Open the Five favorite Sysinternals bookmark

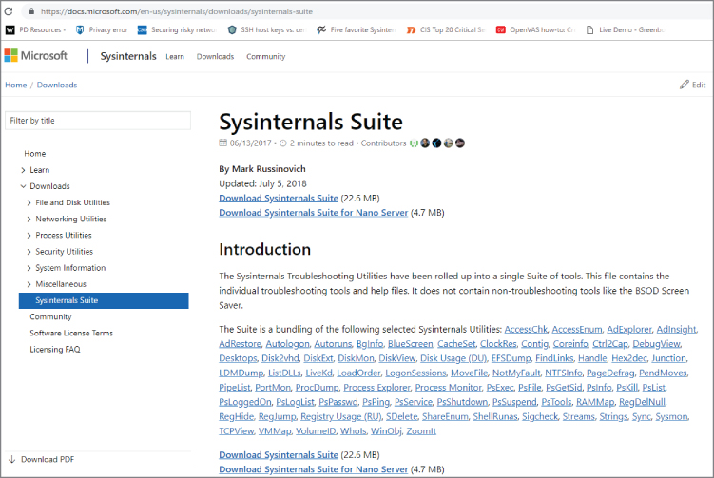pos(357,29)
